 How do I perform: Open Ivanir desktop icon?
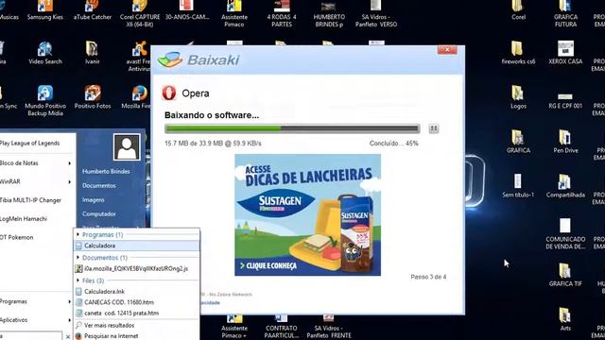click(93, 53)
